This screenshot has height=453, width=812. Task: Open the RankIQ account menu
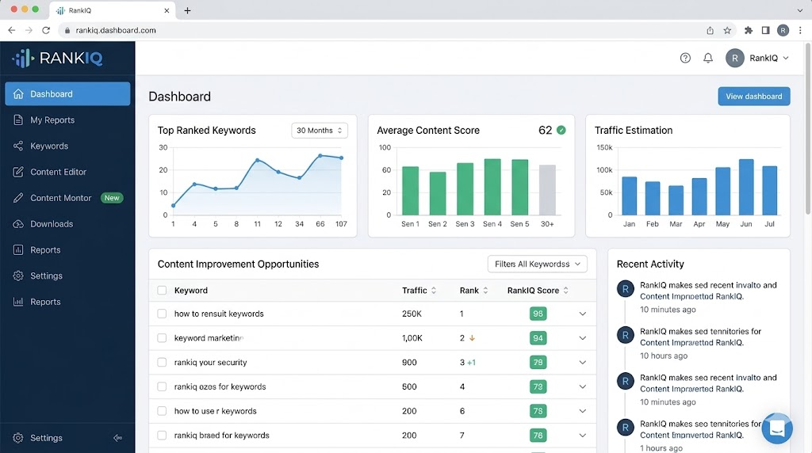coord(757,58)
